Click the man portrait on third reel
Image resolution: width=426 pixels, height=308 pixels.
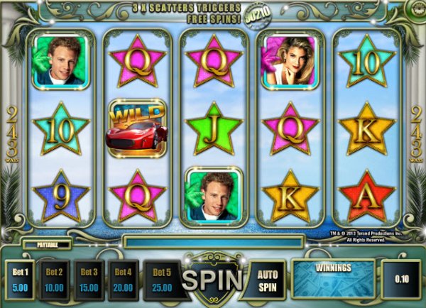tap(214, 195)
